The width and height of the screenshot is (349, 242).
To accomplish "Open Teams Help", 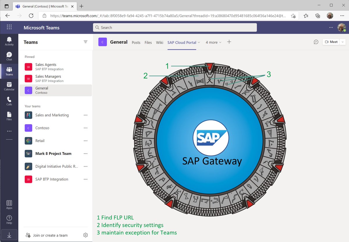I will (x=9, y=219).
